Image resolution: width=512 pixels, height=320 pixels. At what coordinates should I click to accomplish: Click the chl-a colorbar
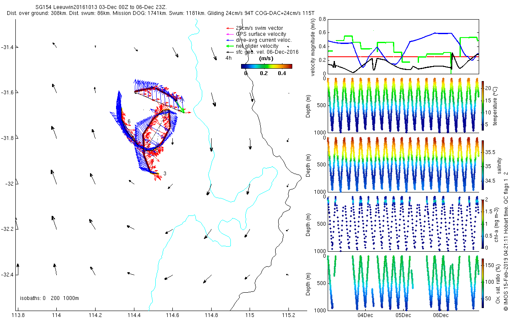click(x=483, y=223)
